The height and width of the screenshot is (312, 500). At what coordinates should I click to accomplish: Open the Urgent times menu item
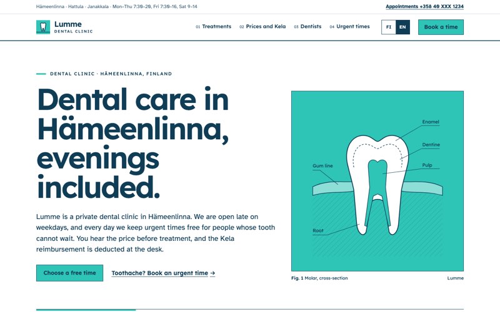(x=349, y=26)
